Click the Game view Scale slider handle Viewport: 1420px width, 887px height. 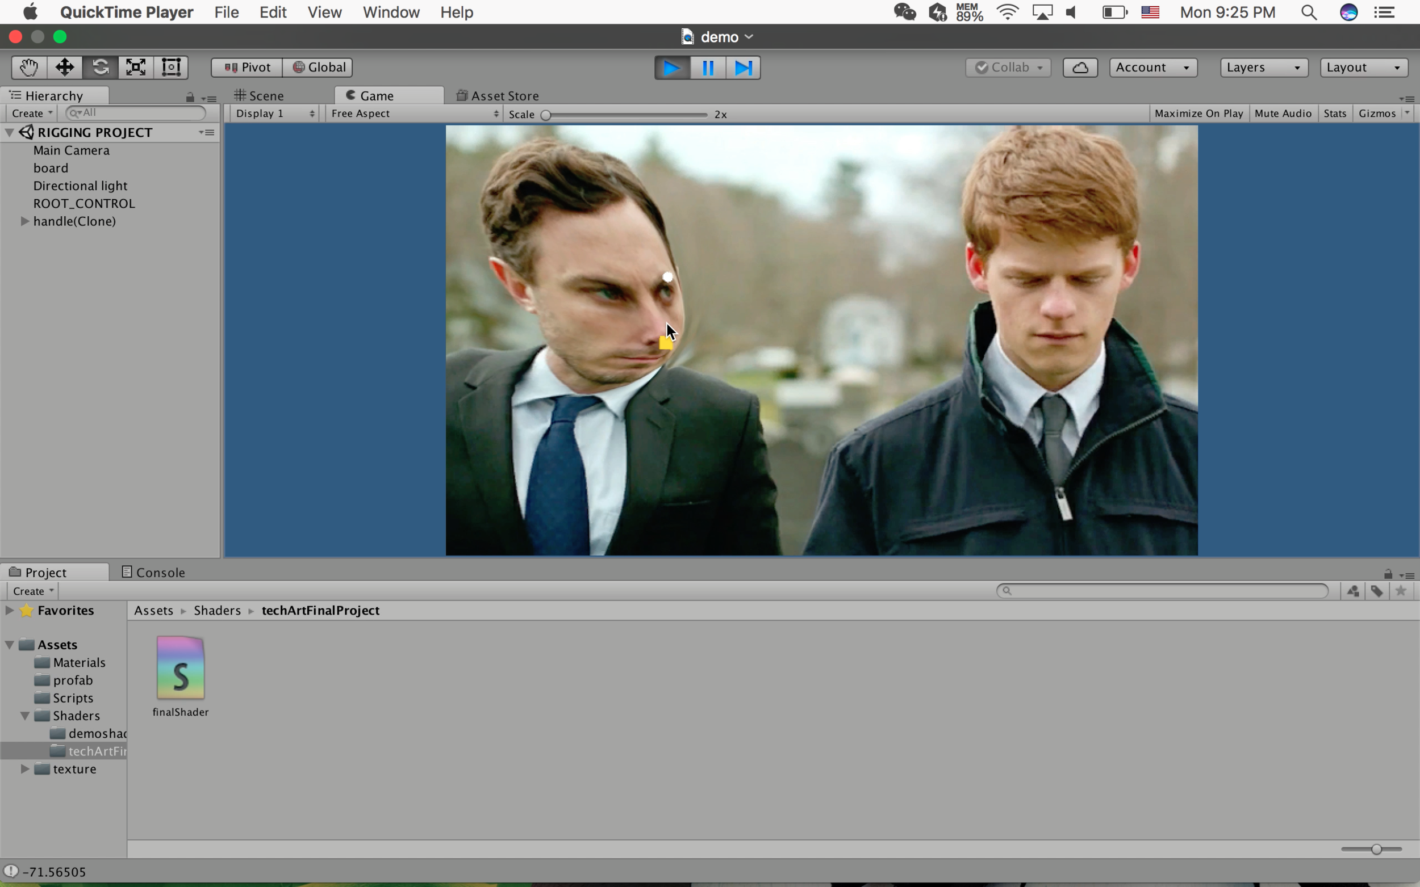pyautogui.click(x=545, y=115)
